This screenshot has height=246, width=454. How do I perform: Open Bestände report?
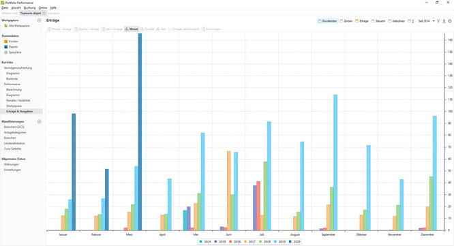[12, 79]
